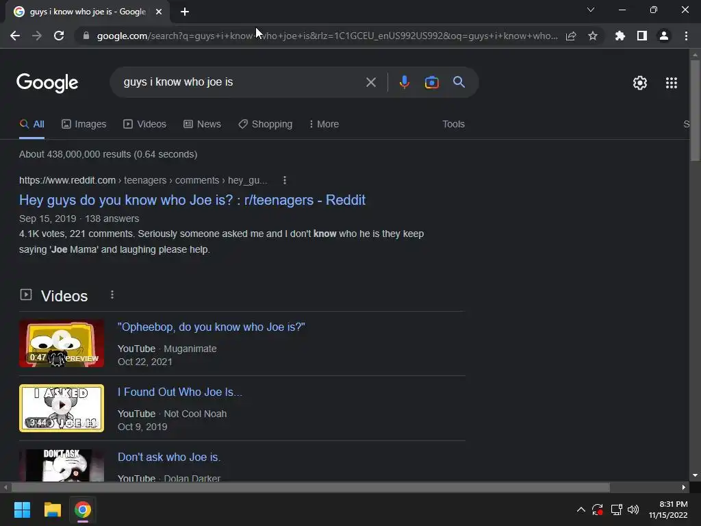The width and height of the screenshot is (701, 526).
Task: Click the browser forward arrow
Action: click(37, 36)
